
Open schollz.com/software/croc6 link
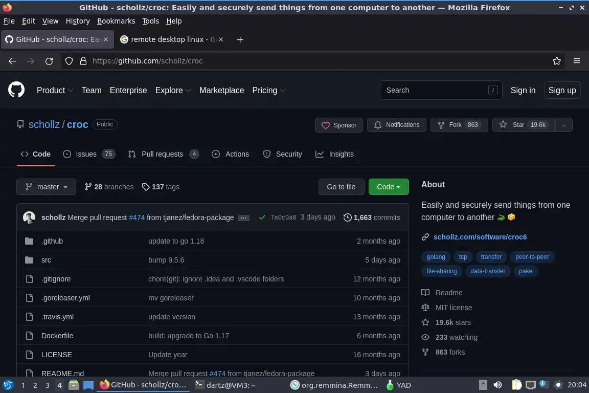pyautogui.click(x=480, y=237)
